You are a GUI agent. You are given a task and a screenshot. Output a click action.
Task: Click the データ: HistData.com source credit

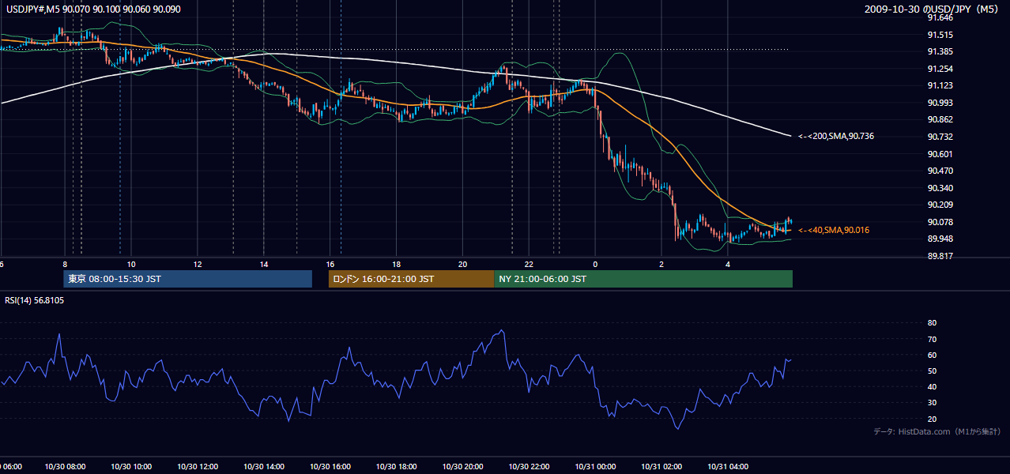click(937, 431)
